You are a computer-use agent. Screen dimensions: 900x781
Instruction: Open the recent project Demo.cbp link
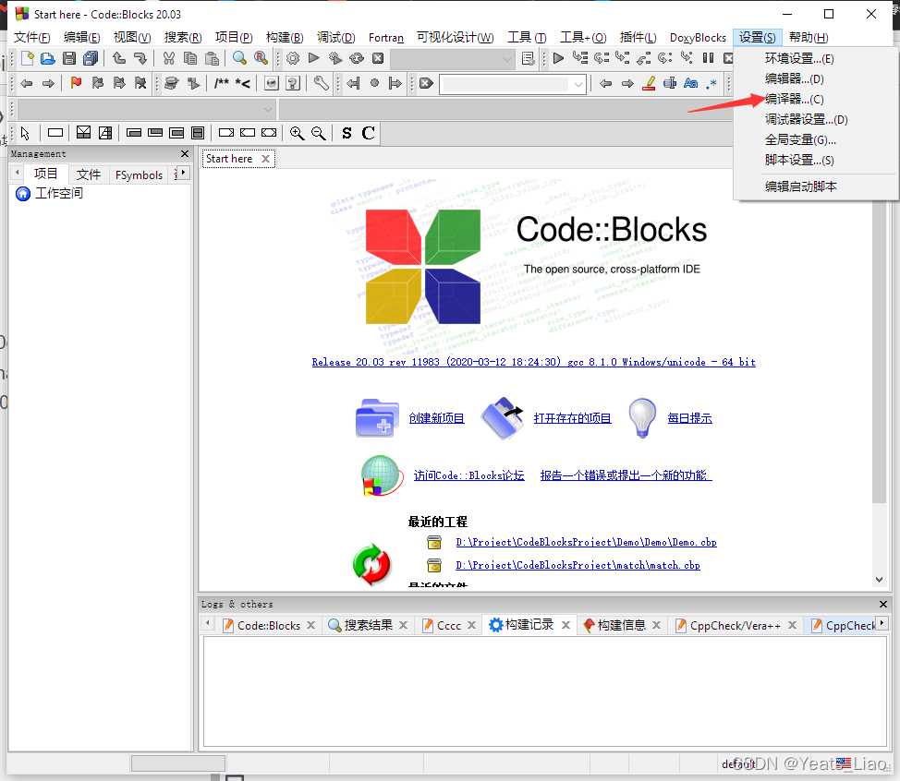(x=588, y=542)
